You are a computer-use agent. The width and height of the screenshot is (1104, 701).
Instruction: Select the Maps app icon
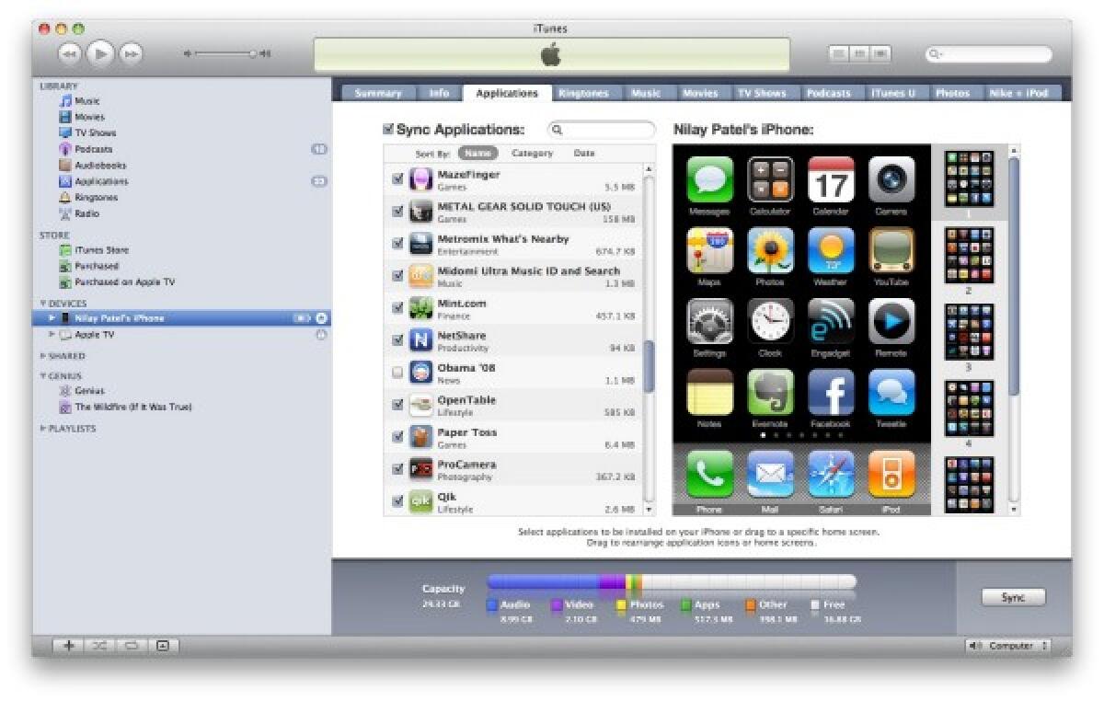(x=710, y=250)
